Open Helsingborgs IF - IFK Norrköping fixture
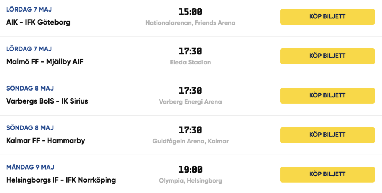The image size is (382, 193). (x=61, y=180)
